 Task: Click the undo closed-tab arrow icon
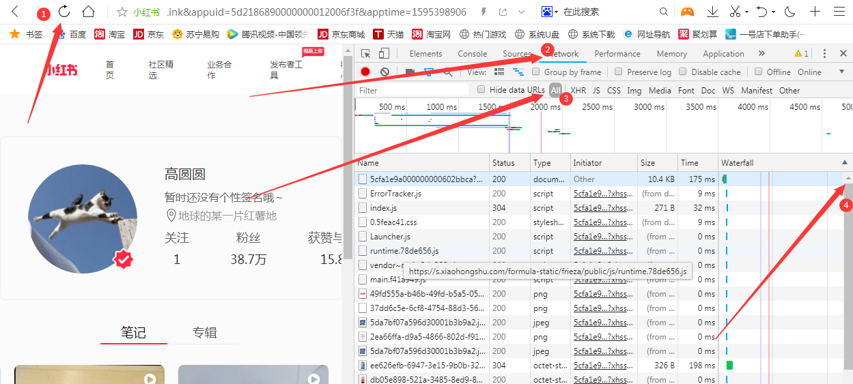tap(762, 12)
